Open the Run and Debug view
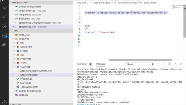 [4, 26]
